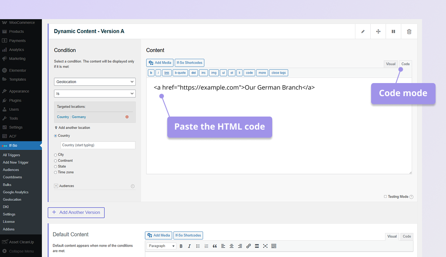The height and width of the screenshot is (257, 446).
Task: Edit the version using the pencil icon
Action: pyautogui.click(x=363, y=31)
